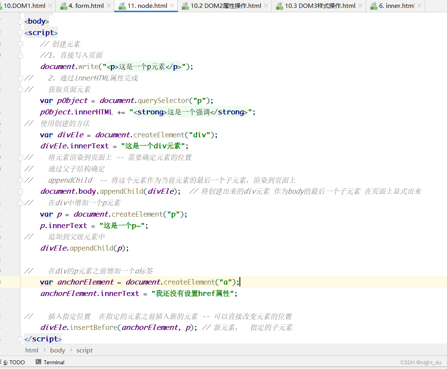Collapse the script element fold region
The image size is (447, 369).
(x=21, y=33)
